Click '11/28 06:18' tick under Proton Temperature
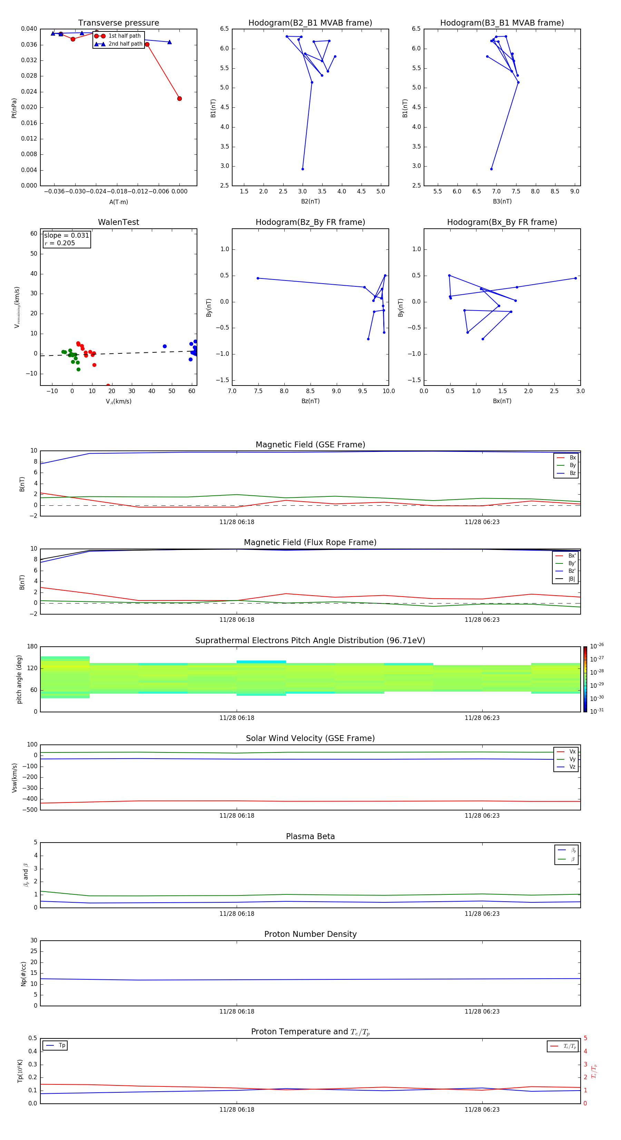 (x=237, y=1110)
